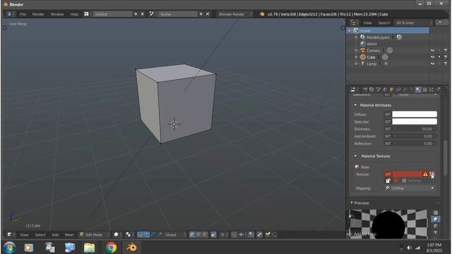Open the Texture tab in properties header
The image size is (452, 254).
click(x=425, y=90)
